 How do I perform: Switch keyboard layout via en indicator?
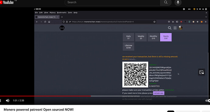189,9
